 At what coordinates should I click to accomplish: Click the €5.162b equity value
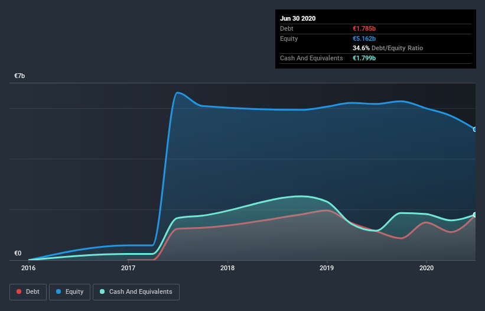point(364,38)
